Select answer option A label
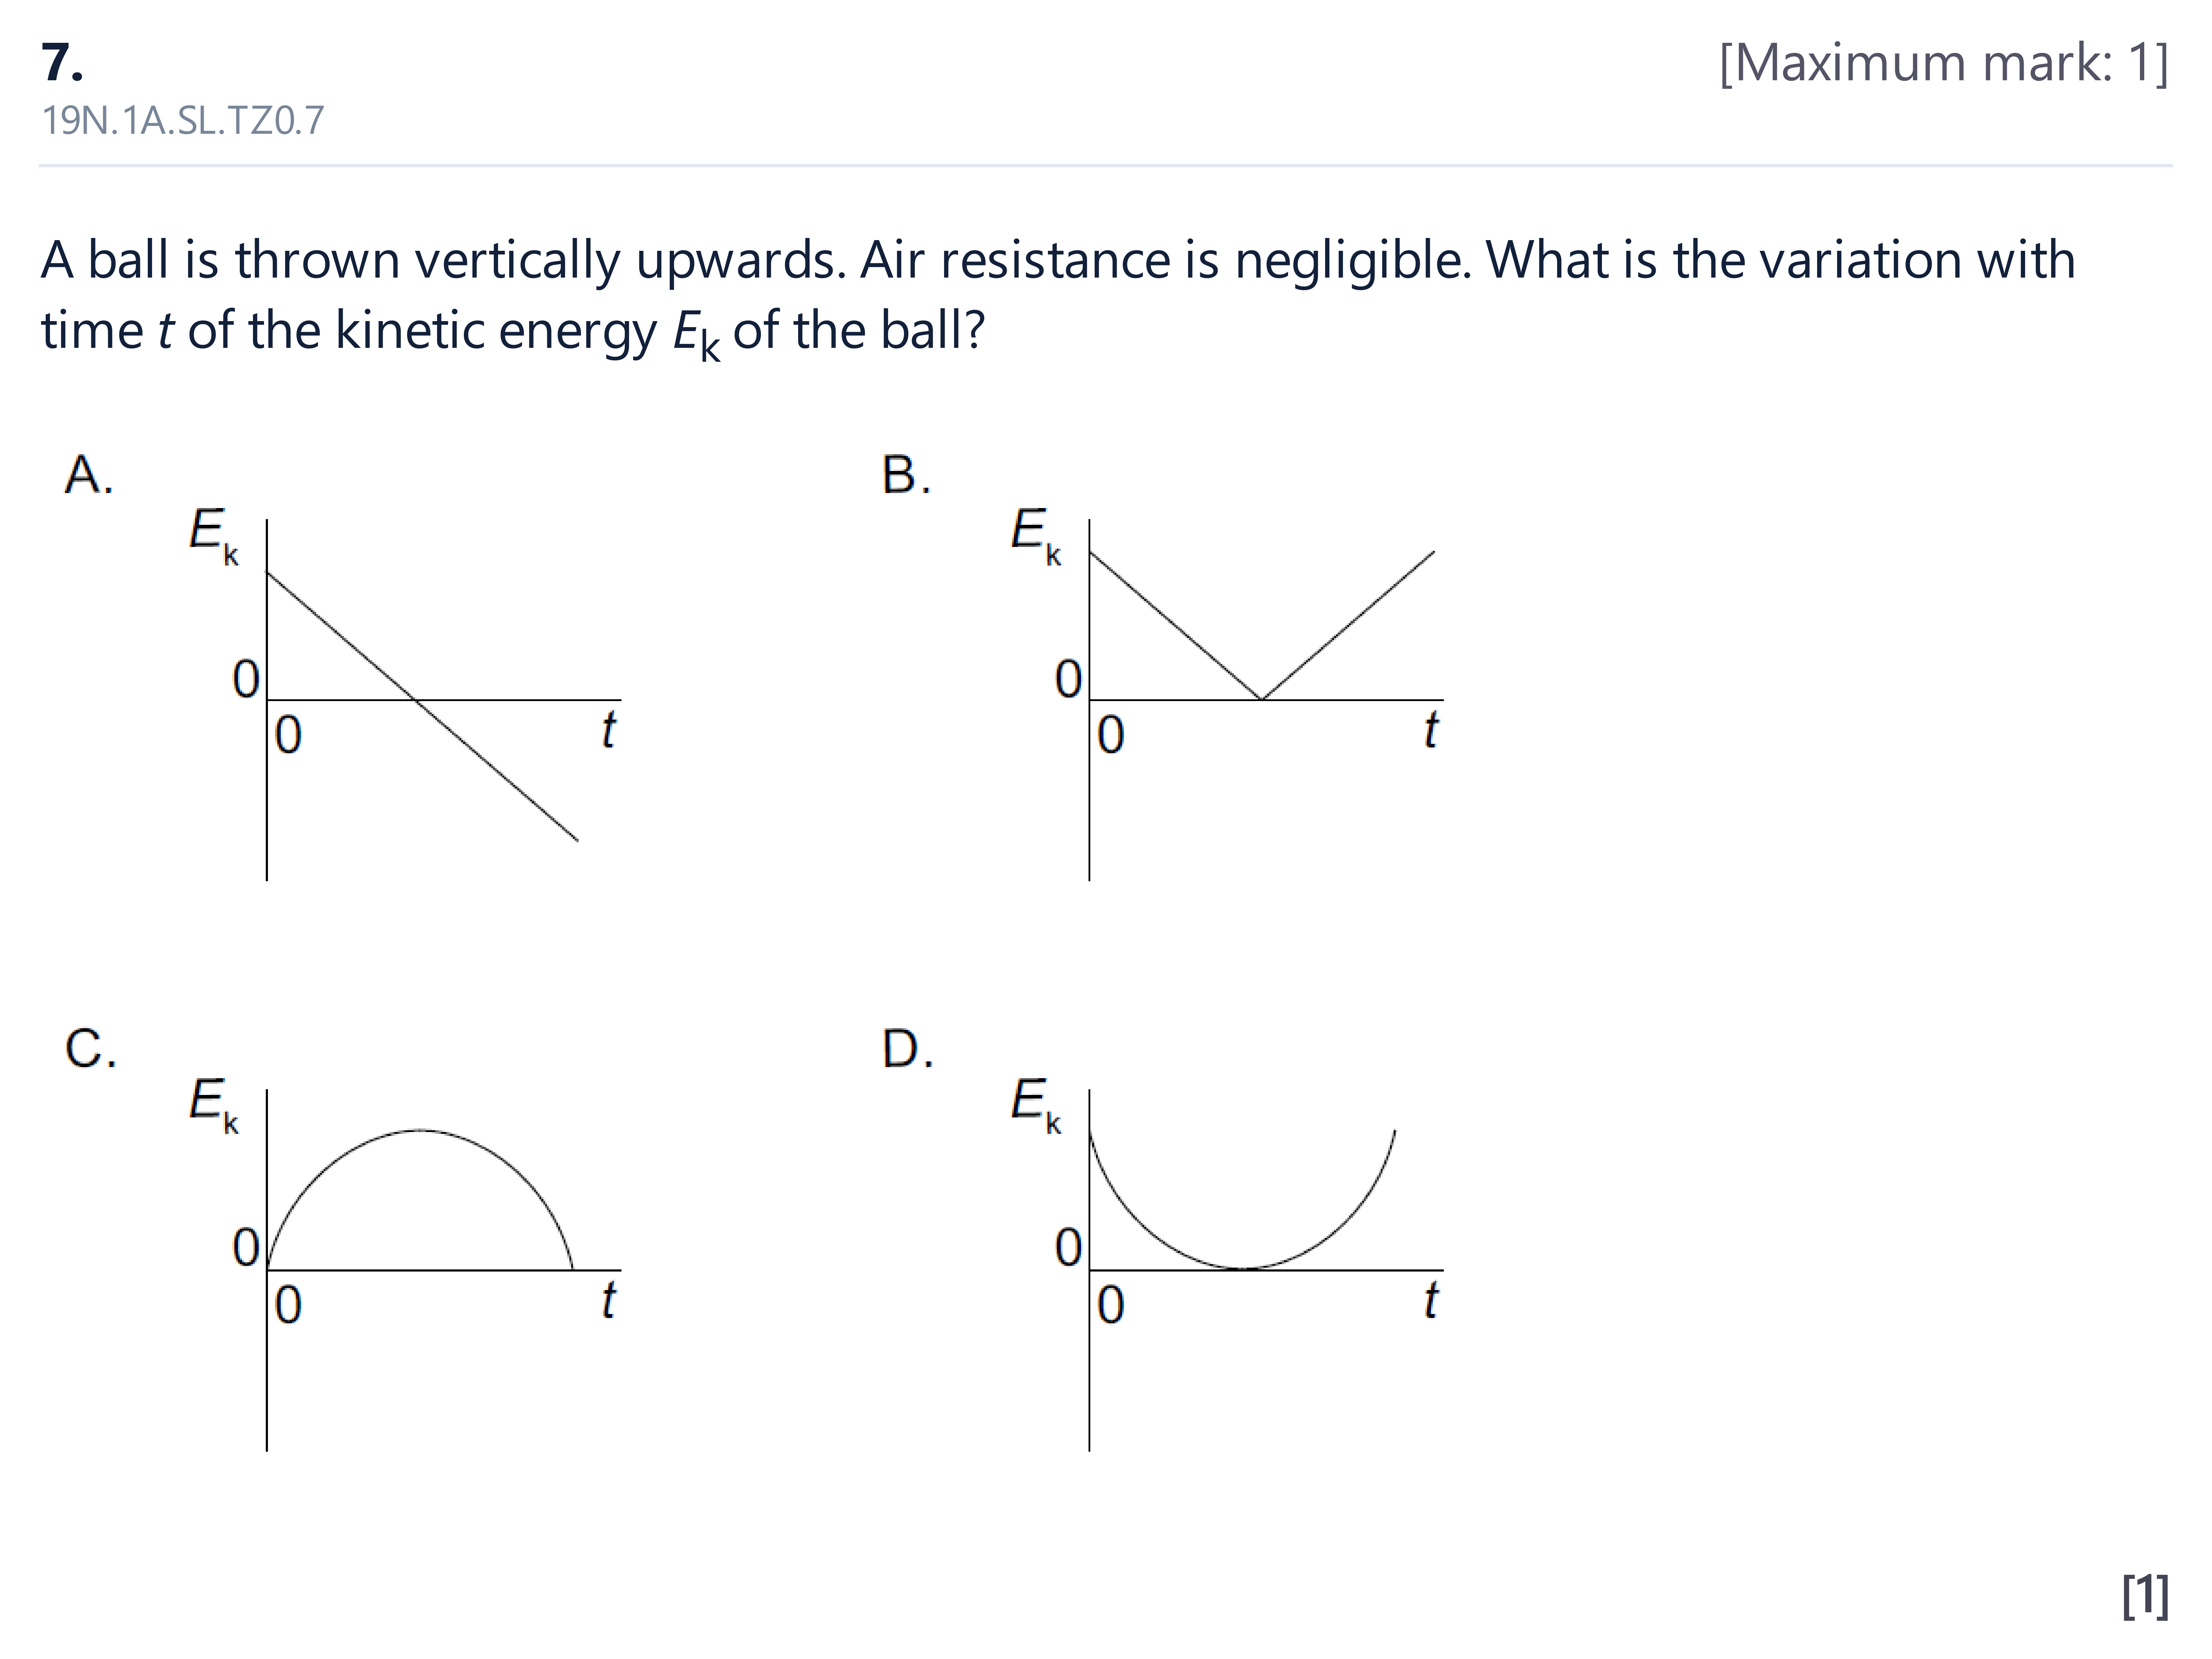This screenshot has width=2212, height=1659. (89, 474)
